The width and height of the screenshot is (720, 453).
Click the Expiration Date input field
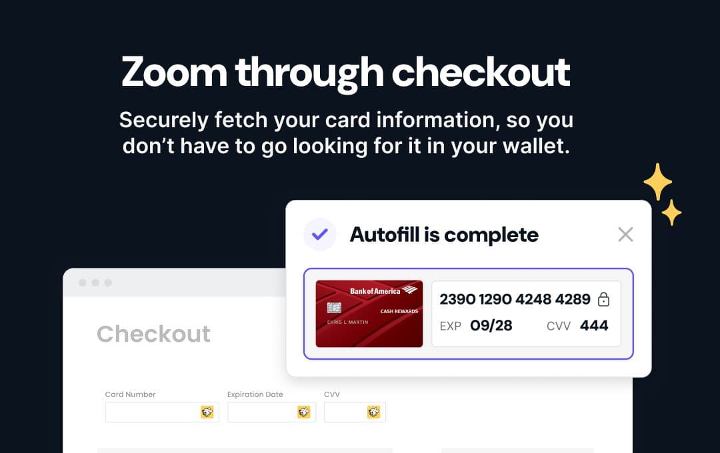click(x=271, y=412)
